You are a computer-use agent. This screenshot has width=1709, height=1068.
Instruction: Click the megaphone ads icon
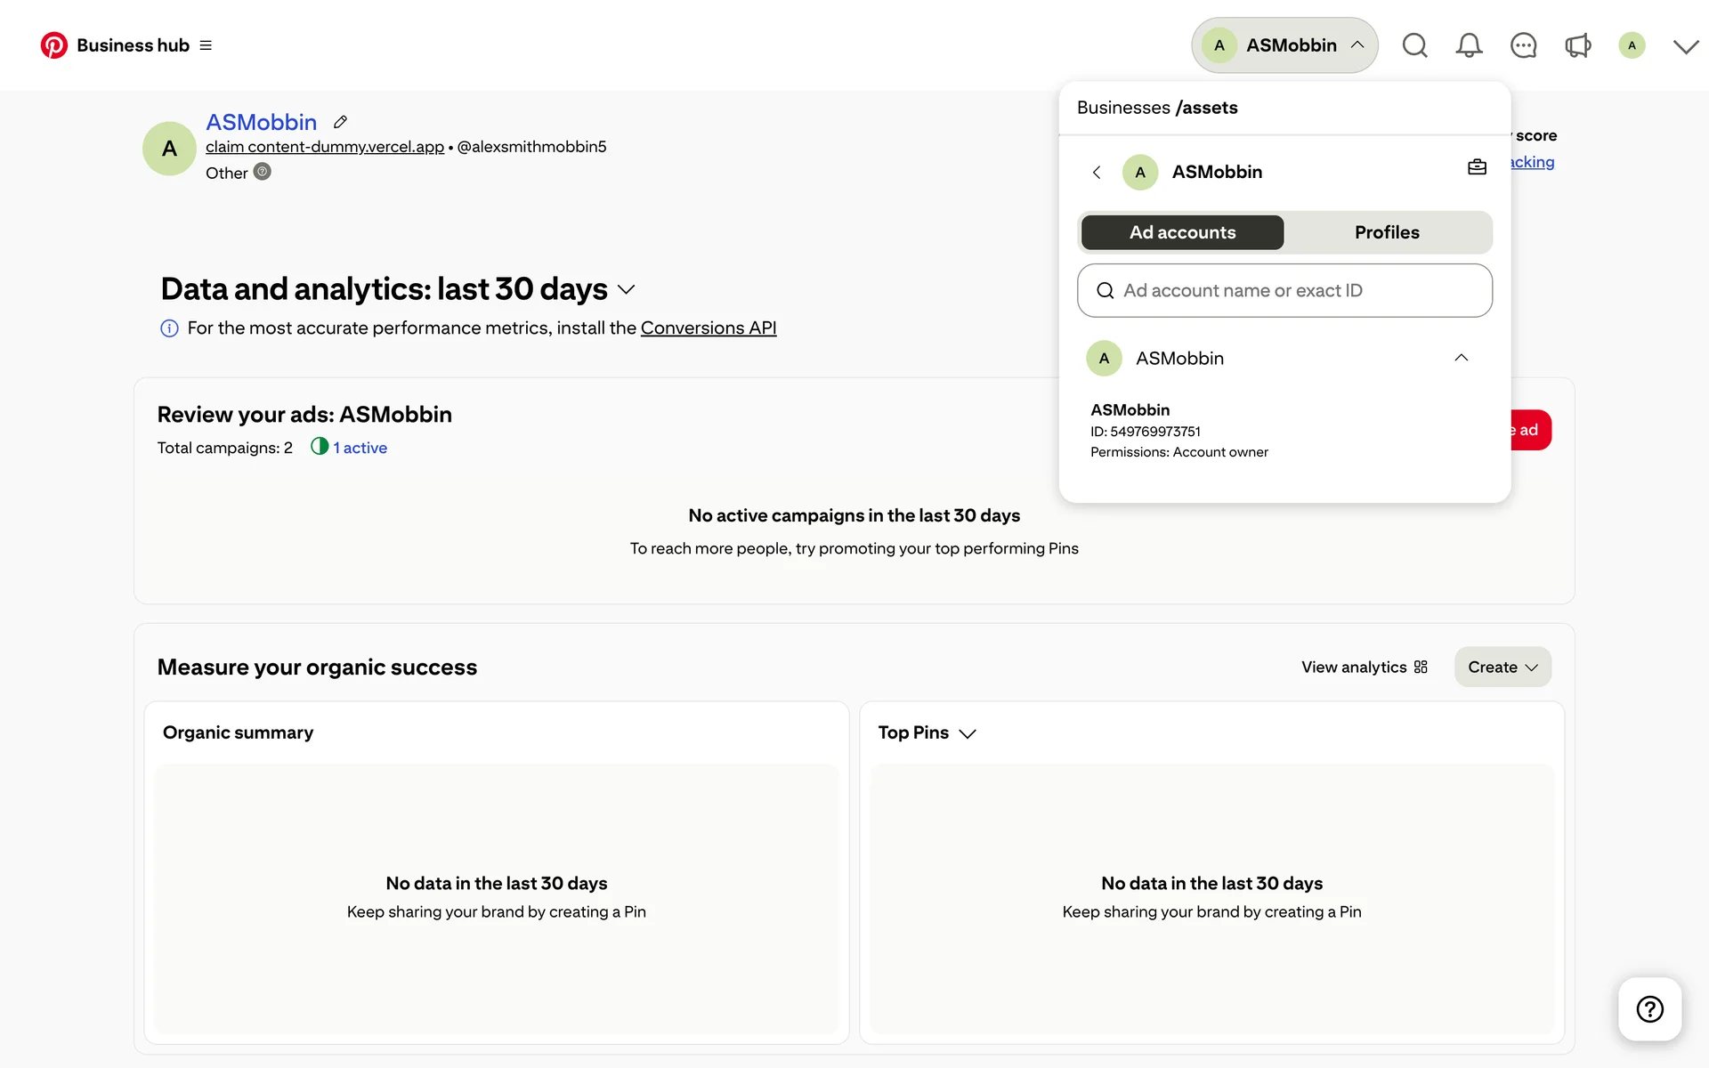(x=1577, y=45)
